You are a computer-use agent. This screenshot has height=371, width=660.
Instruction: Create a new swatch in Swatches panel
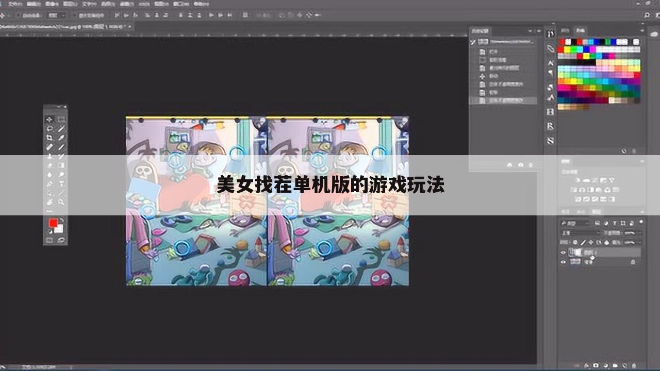point(624,151)
